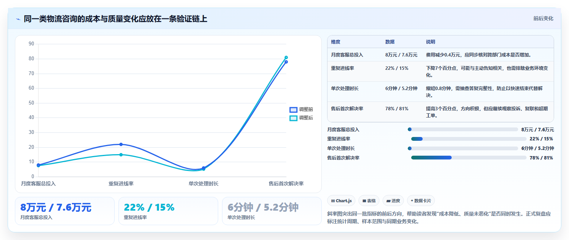The image size is (569, 240).
Task: Click the 8万元 / 7.6万元 data card
Action: click(65, 211)
